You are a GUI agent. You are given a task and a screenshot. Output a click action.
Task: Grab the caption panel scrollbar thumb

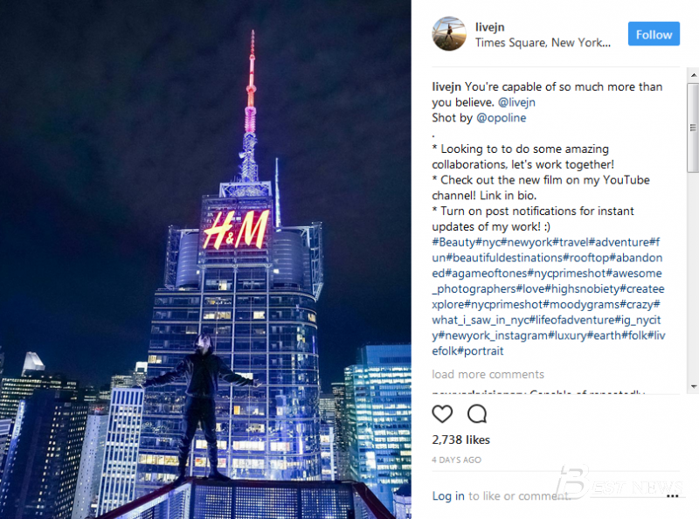(693, 128)
